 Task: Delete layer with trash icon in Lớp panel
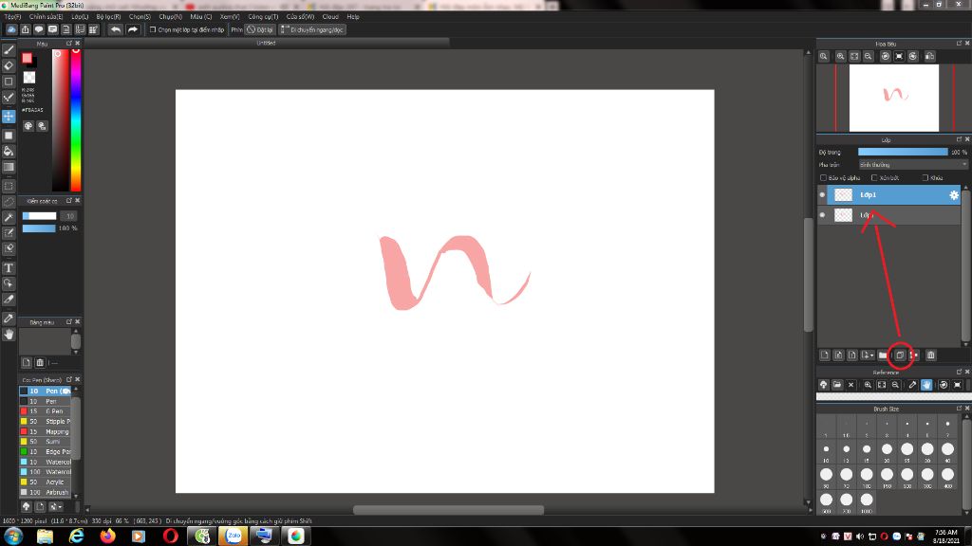930,355
